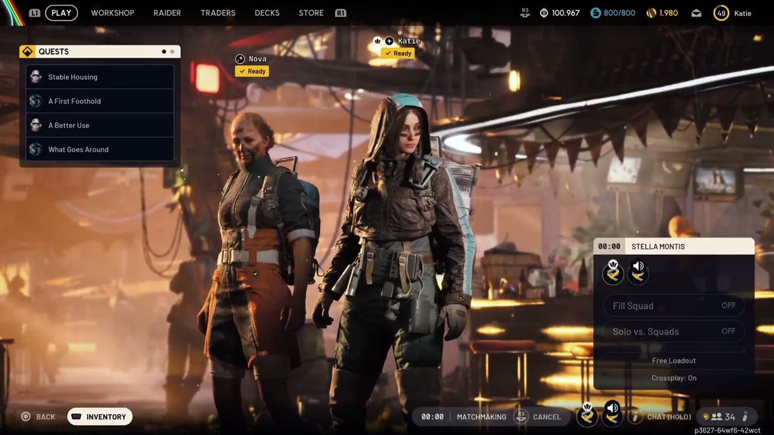Go to the TRADERS tab
774x435 pixels.
218,13
